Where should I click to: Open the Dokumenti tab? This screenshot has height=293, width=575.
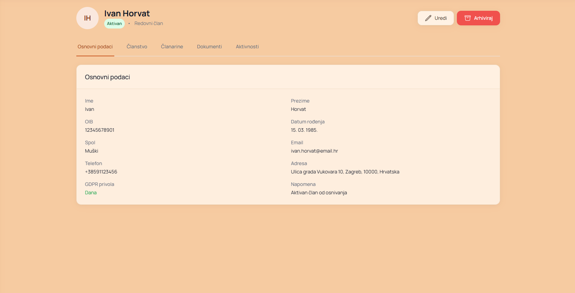(209, 47)
